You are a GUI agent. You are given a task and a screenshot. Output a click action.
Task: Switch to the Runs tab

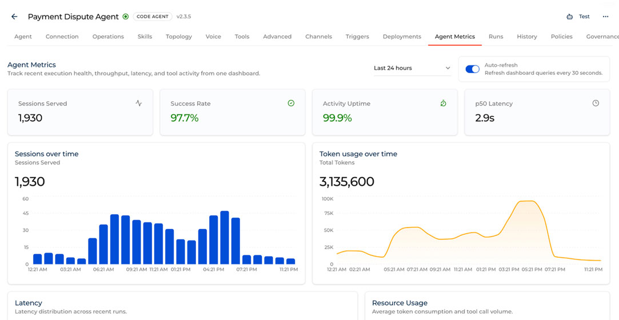[496, 37]
